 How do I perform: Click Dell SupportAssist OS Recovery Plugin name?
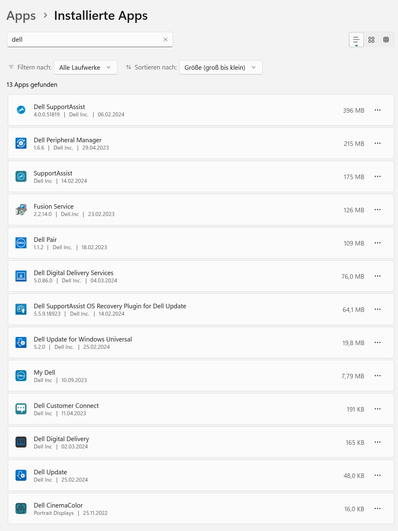pos(110,306)
